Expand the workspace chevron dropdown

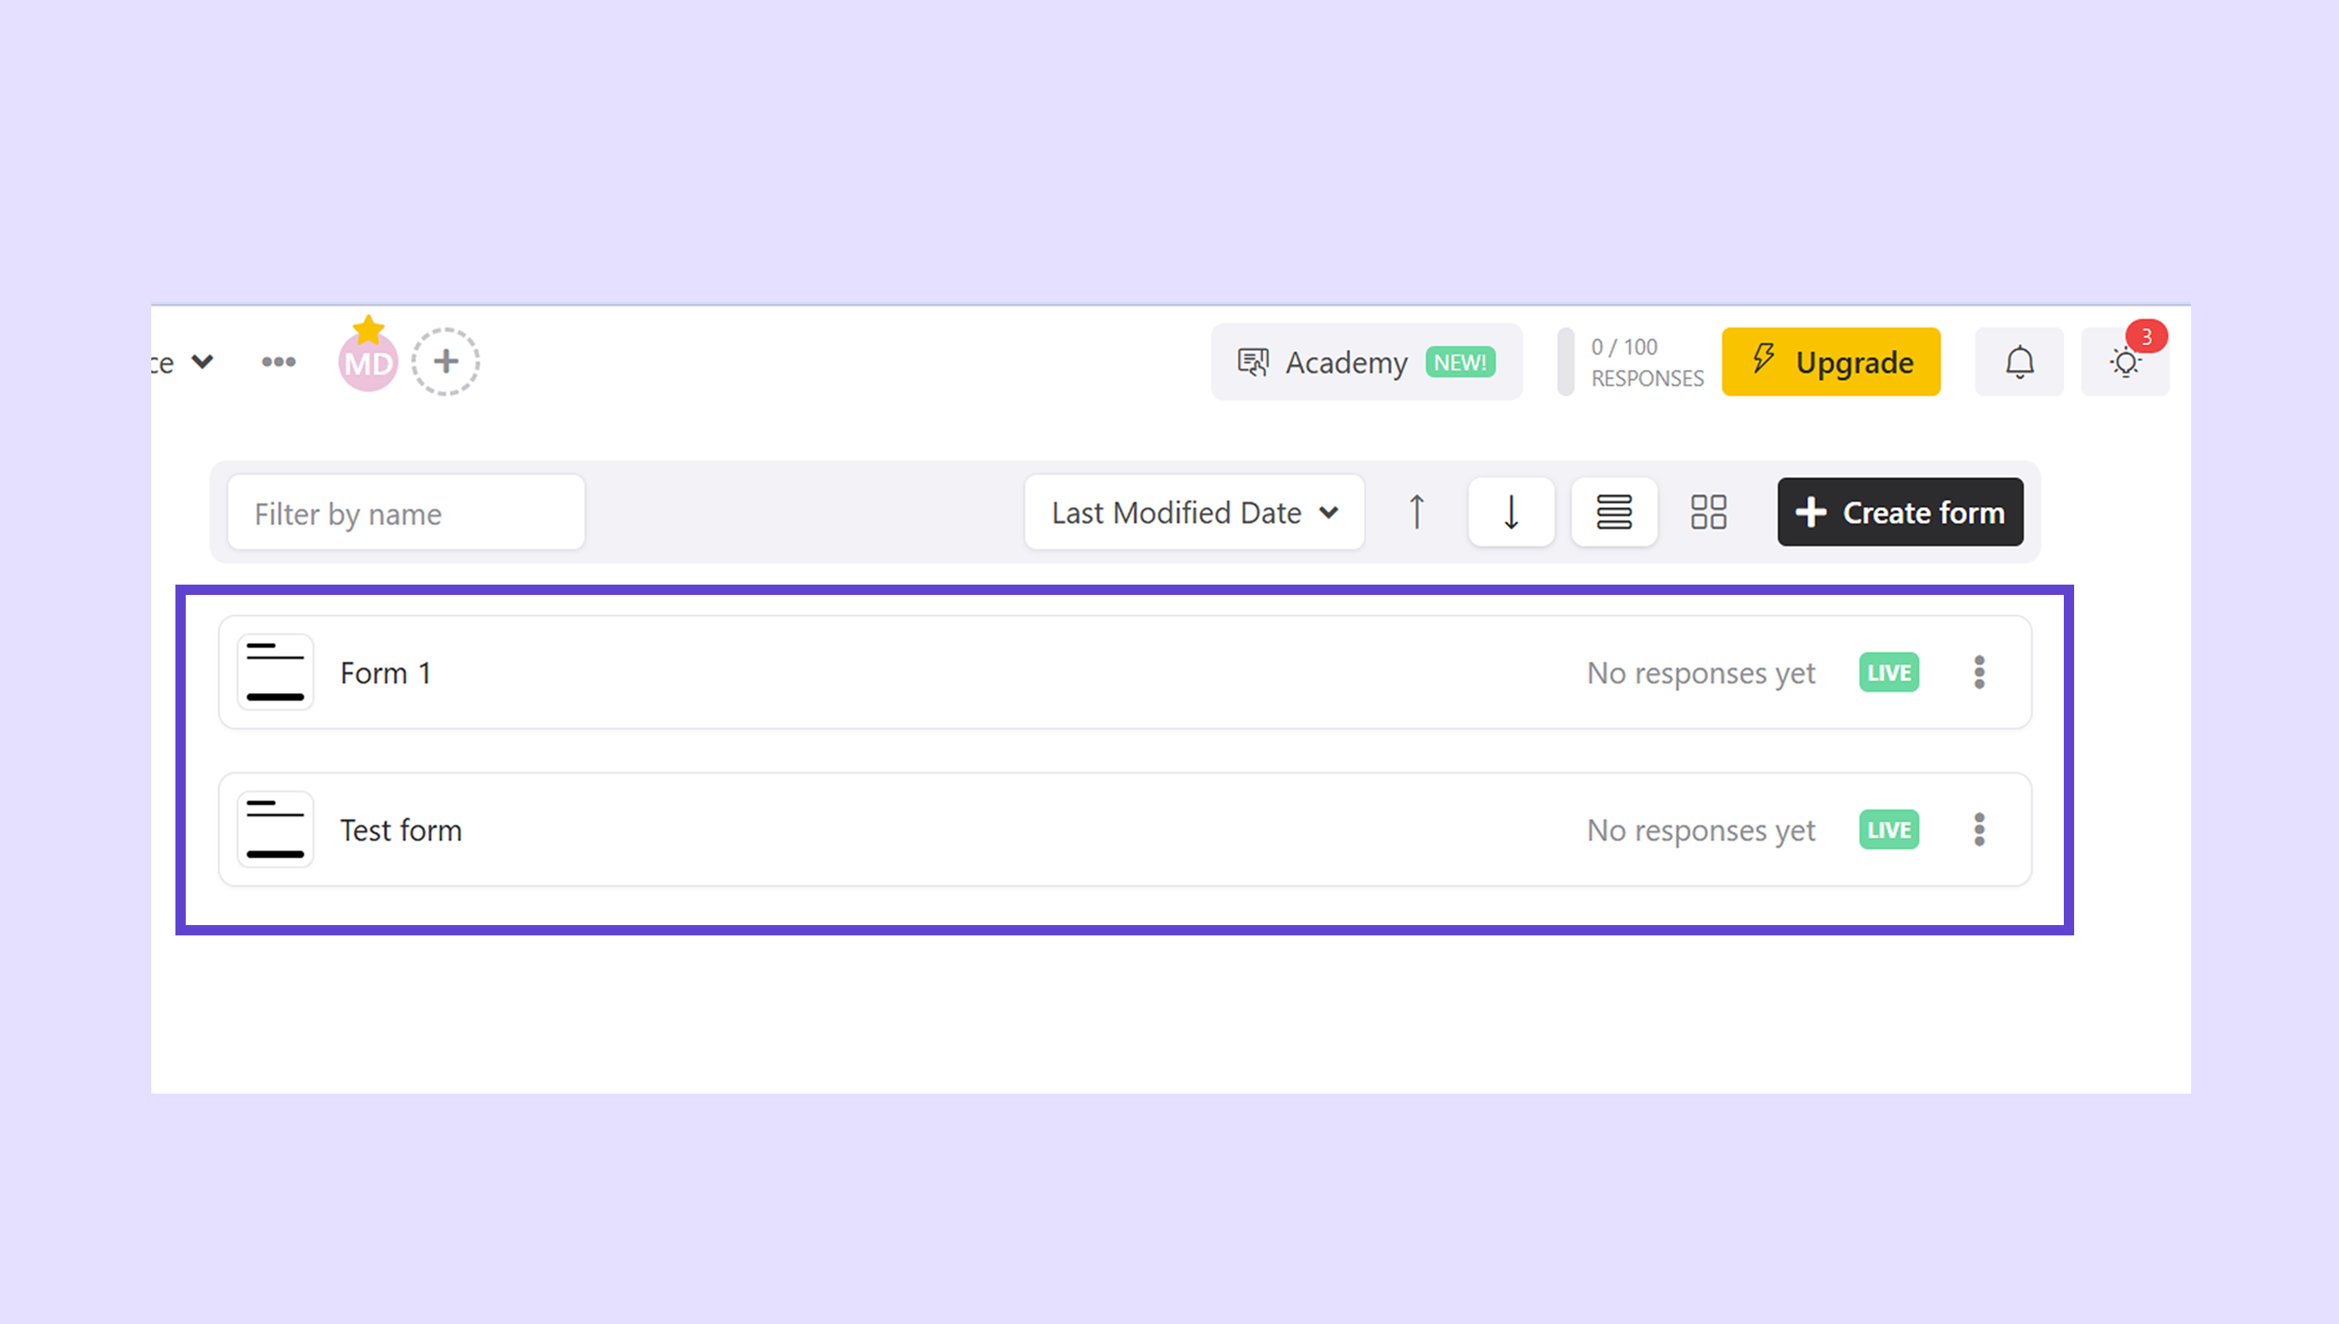coord(202,362)
